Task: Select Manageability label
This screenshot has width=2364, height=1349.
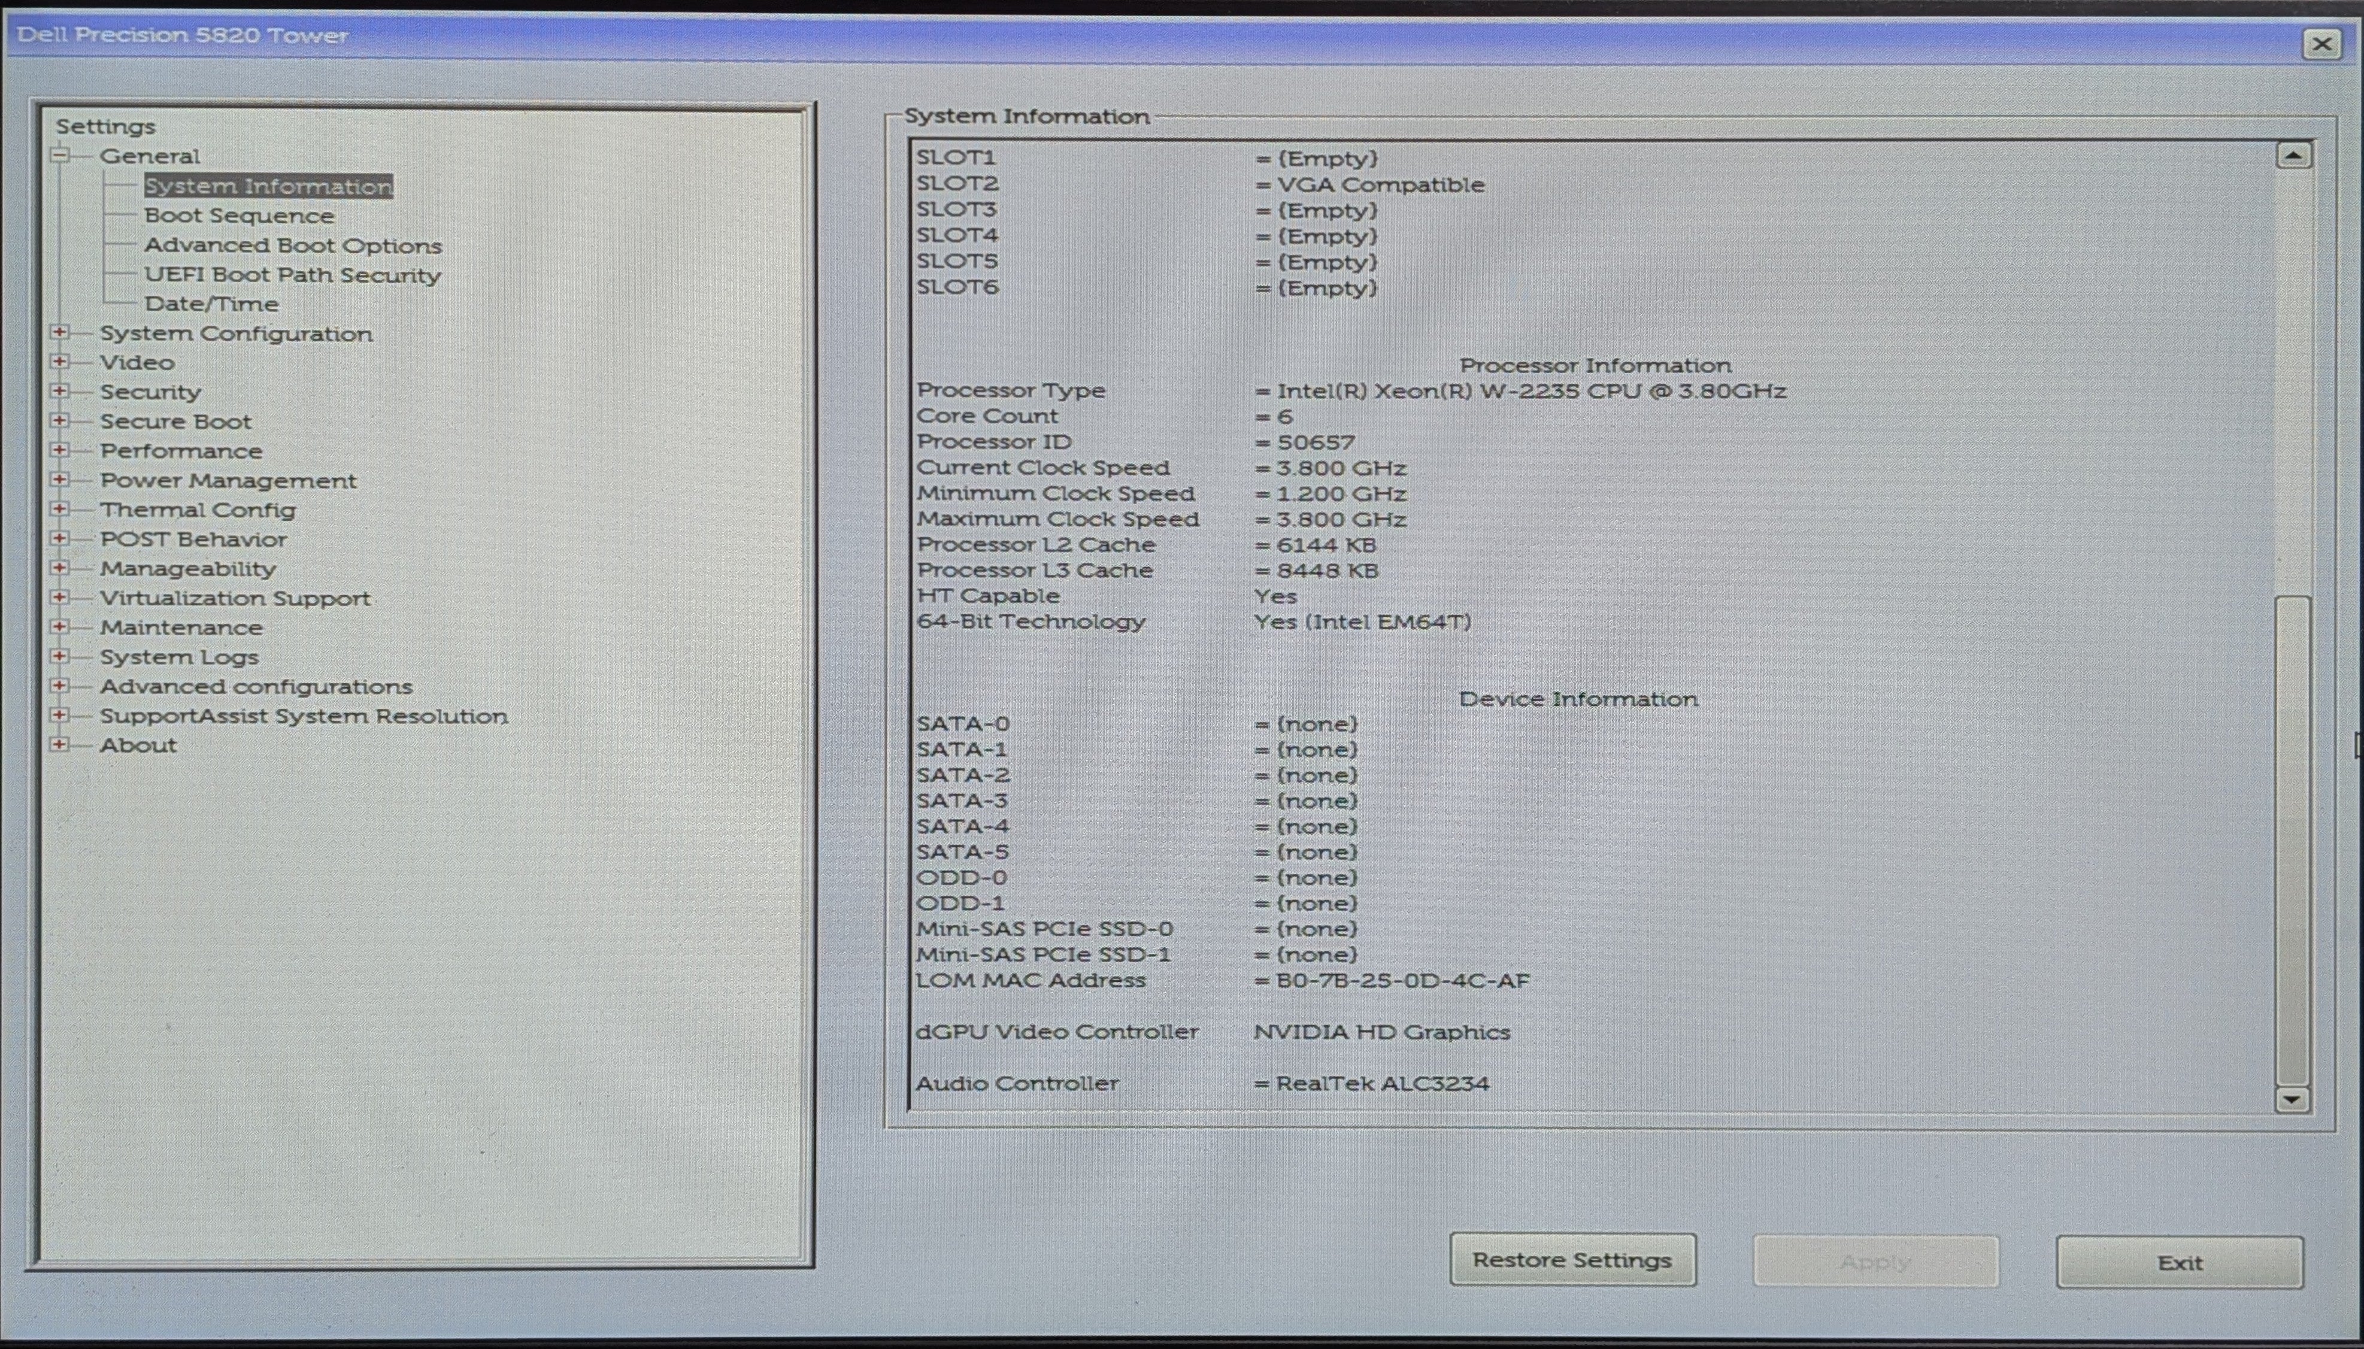Action: [x=188, y=569]
